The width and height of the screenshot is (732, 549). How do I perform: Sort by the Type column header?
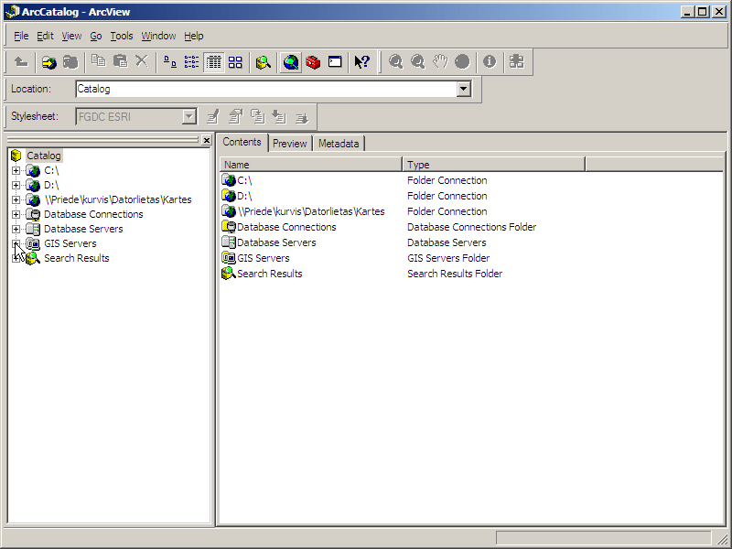493,165
